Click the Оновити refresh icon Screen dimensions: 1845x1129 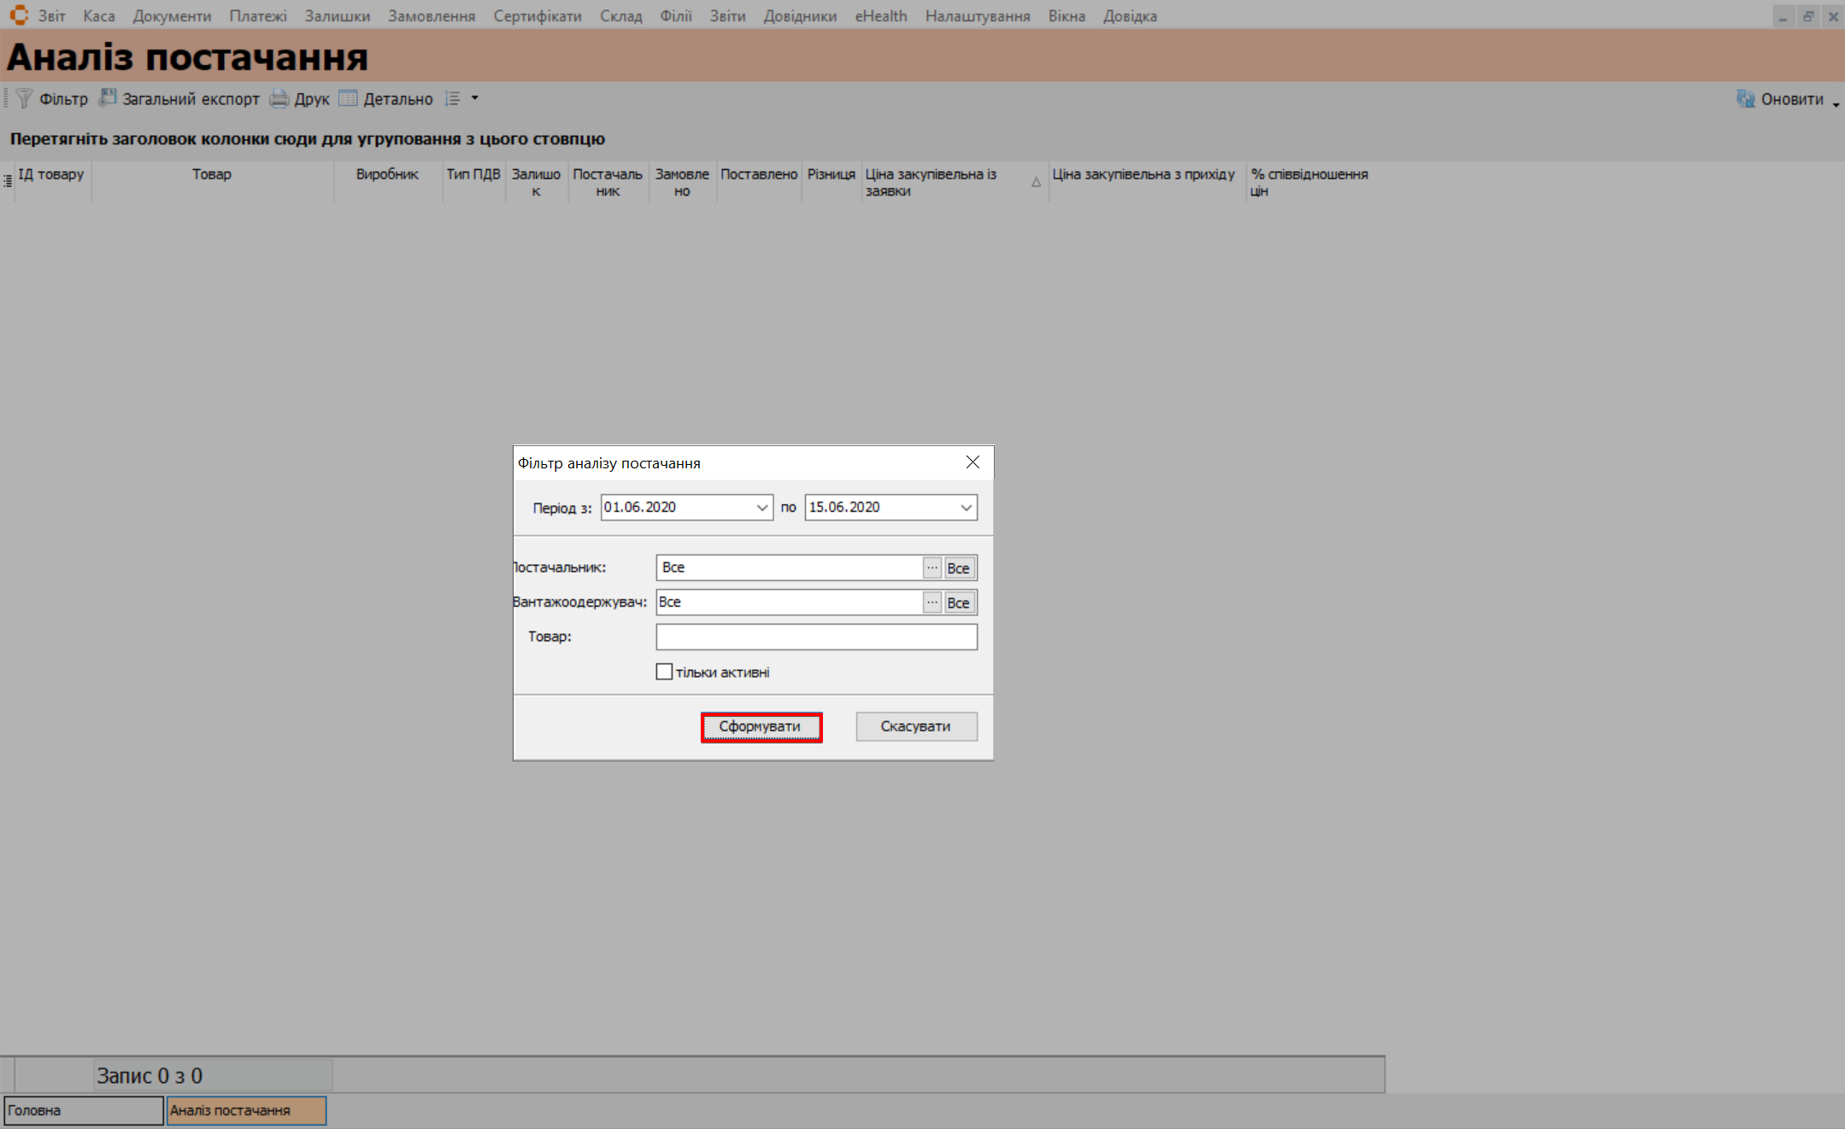tap(1745, 99)
